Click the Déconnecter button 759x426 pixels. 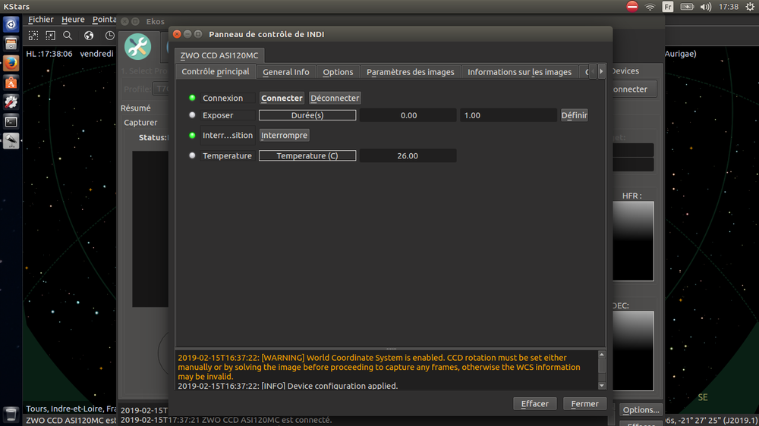[335, 98]
